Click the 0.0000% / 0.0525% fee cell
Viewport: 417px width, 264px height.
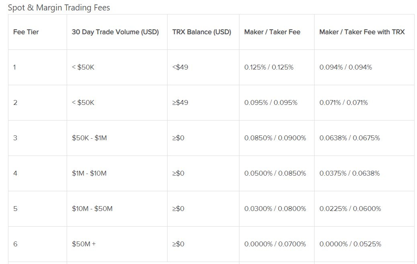[350, 244]
